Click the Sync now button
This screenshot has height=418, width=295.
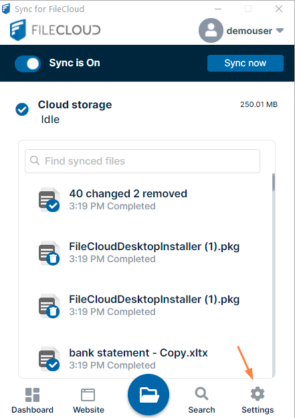(245, 63)
